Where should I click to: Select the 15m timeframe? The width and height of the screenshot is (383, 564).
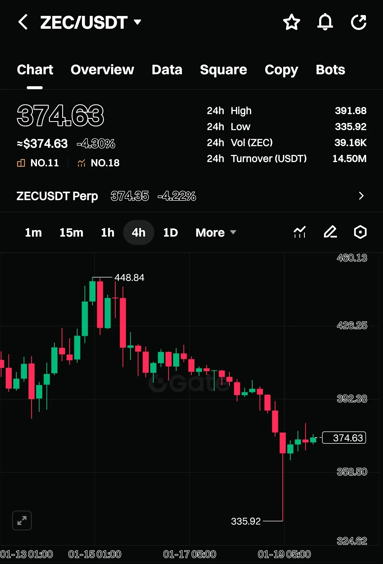pos(71,233)
